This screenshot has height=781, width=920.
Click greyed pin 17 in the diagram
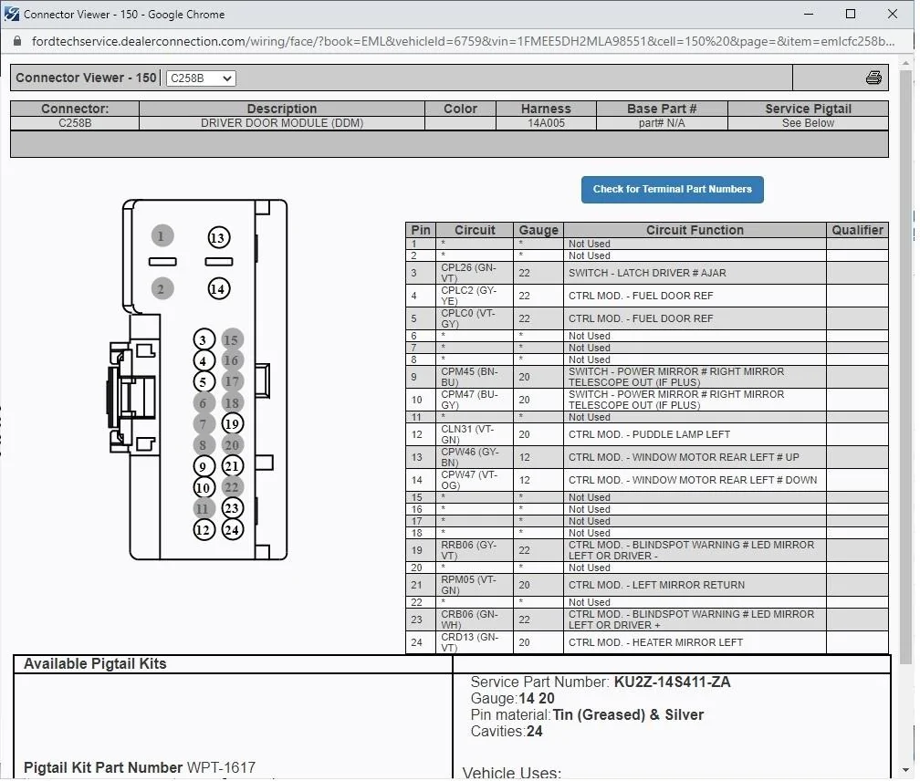click(233, 381)
